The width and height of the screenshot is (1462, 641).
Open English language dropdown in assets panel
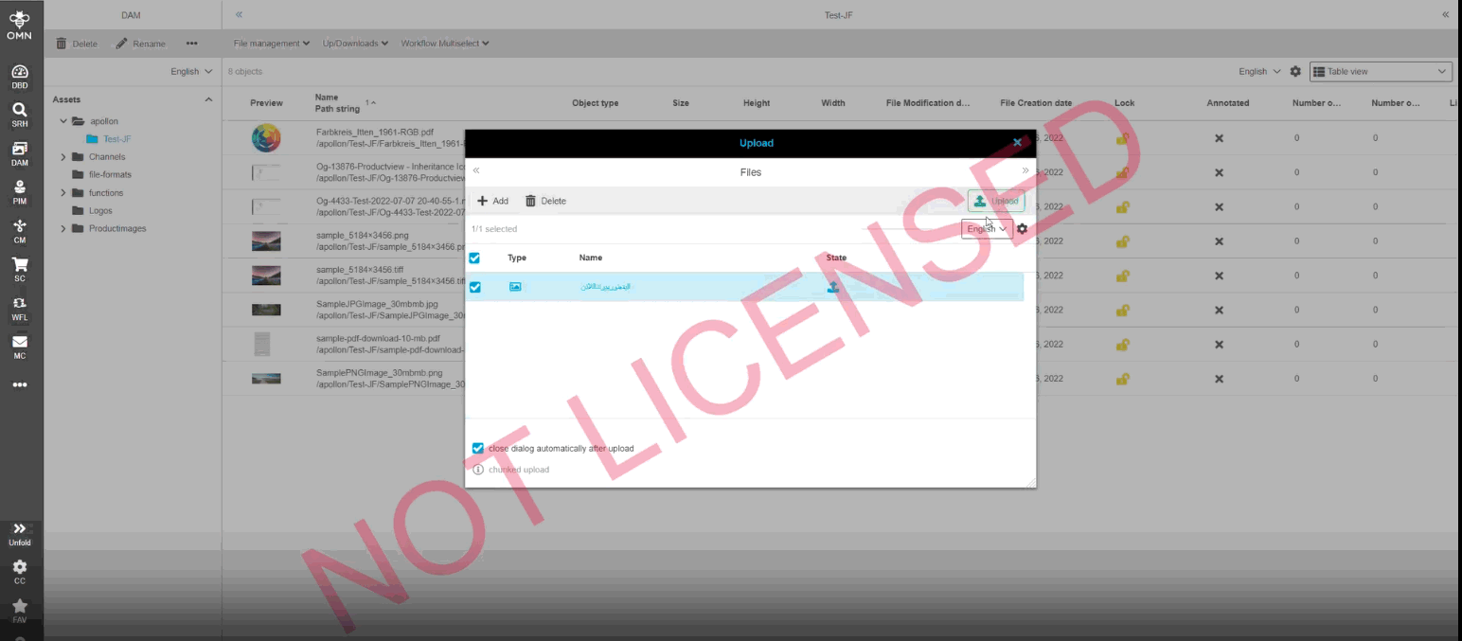(x=191, y=71)
